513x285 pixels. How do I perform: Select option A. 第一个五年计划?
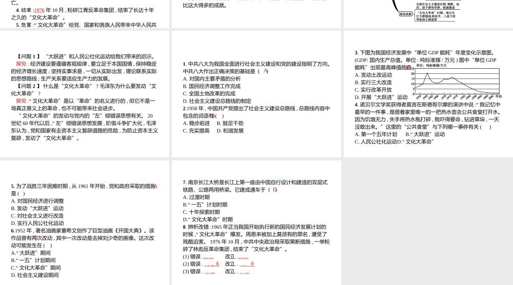click(376, 134)
